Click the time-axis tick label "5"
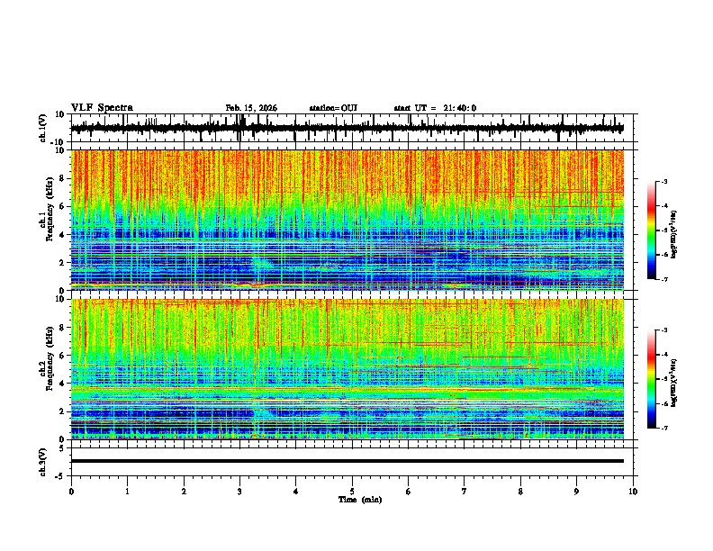This screenshot has width=713, height=551. (x=352, y=492)
